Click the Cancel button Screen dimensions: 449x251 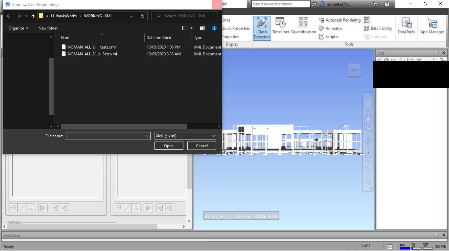point(202,146)
